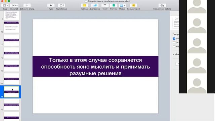The width and height of the screenshot is (215, 121).
Task: Select slide 12 thumbnail in navigator
Action: (11, 53)
